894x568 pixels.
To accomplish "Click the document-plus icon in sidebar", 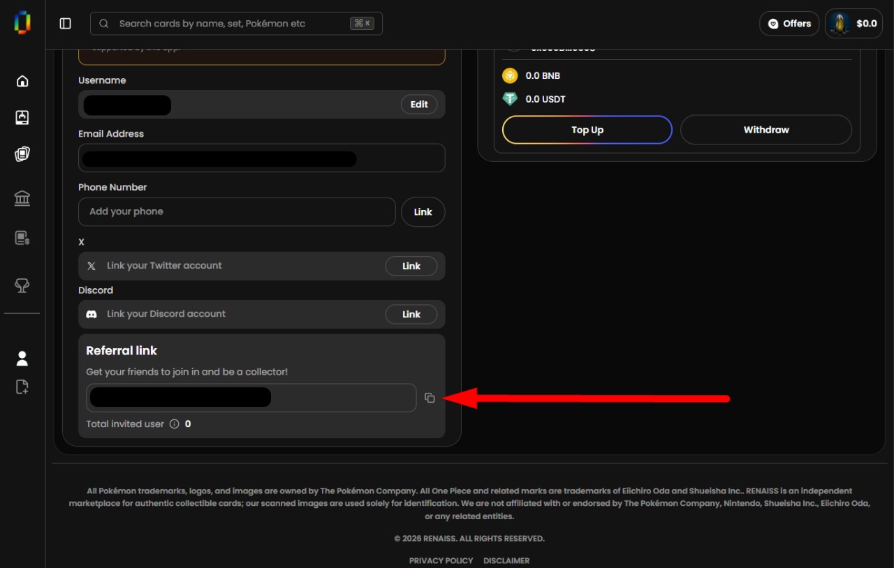I will point(22,387).
